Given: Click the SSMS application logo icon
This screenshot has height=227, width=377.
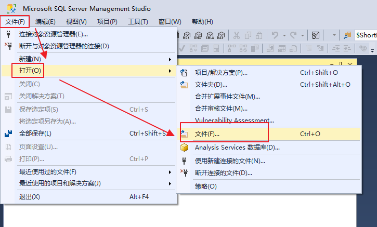Looking at the screenshot, I should (11, 8).
